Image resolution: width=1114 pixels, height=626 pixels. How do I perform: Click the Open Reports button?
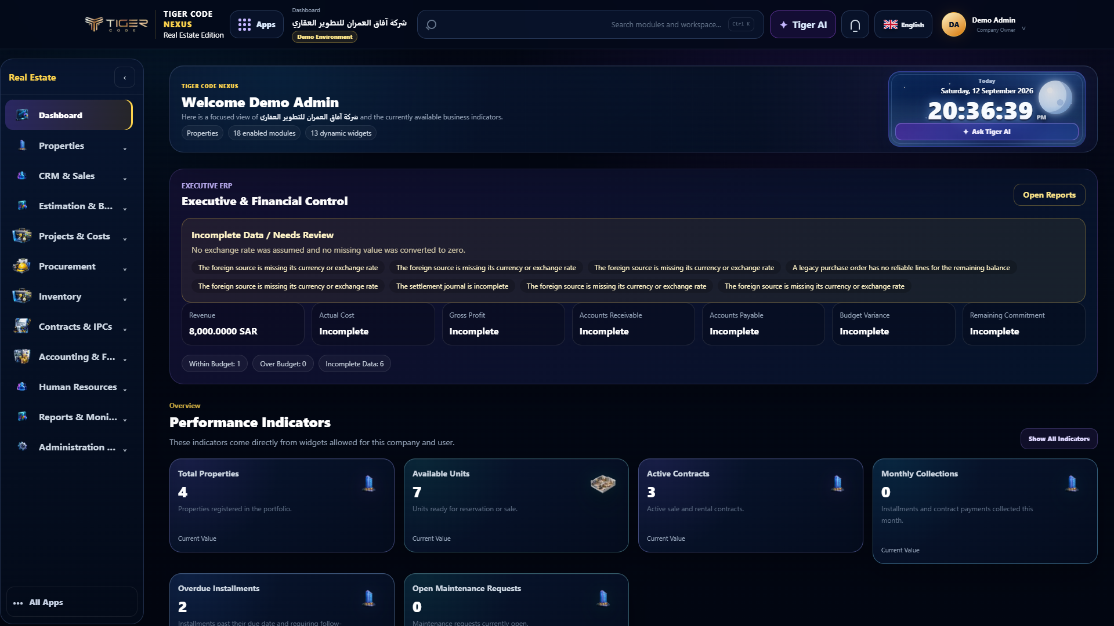coord(1049,195)
